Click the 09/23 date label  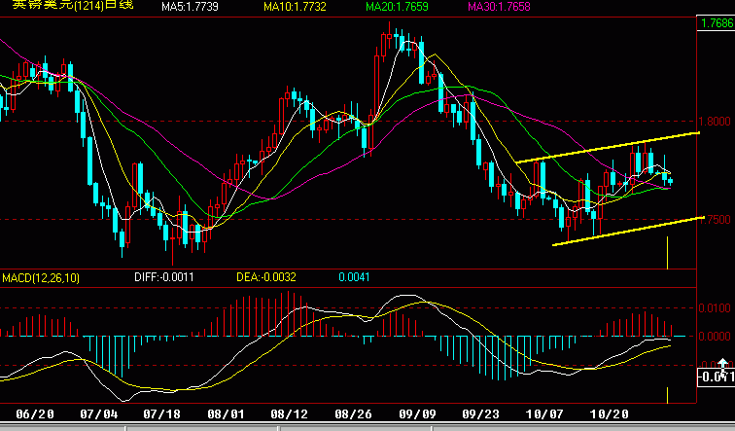pos(480,414)
